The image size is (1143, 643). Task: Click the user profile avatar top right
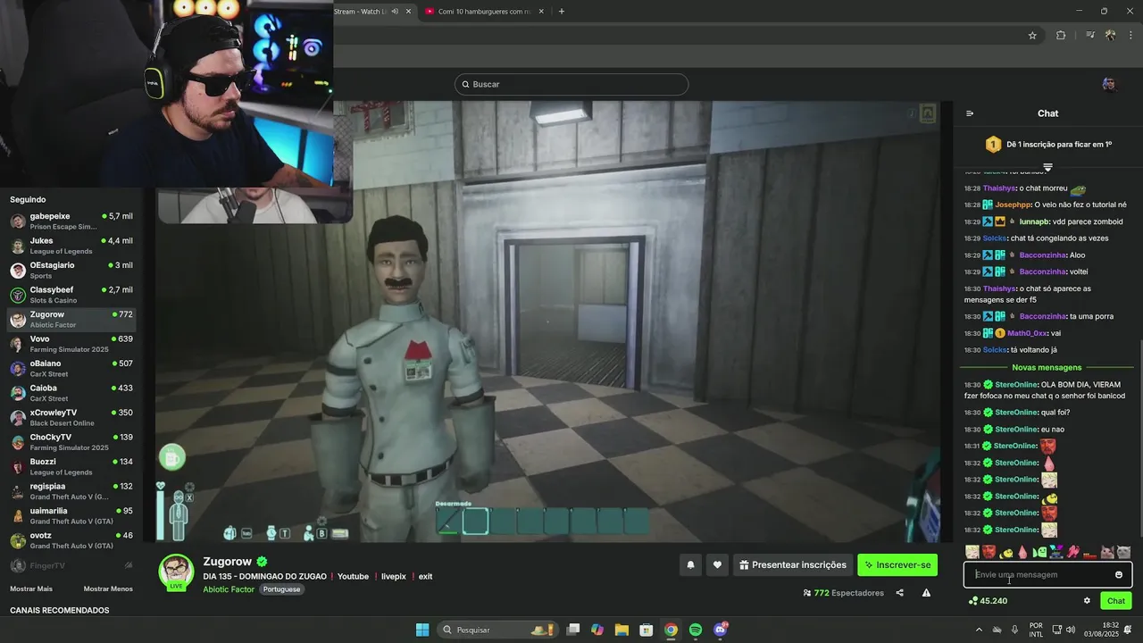click(1109, 84)
